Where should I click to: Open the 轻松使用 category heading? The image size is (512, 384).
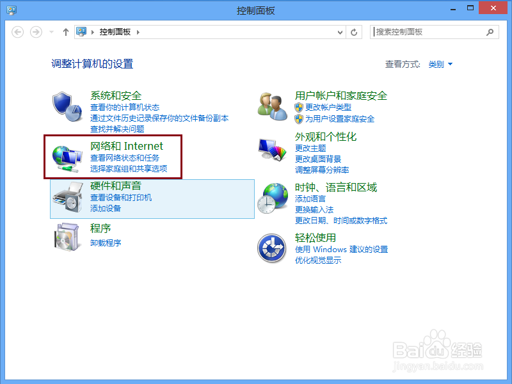point(316,237)
